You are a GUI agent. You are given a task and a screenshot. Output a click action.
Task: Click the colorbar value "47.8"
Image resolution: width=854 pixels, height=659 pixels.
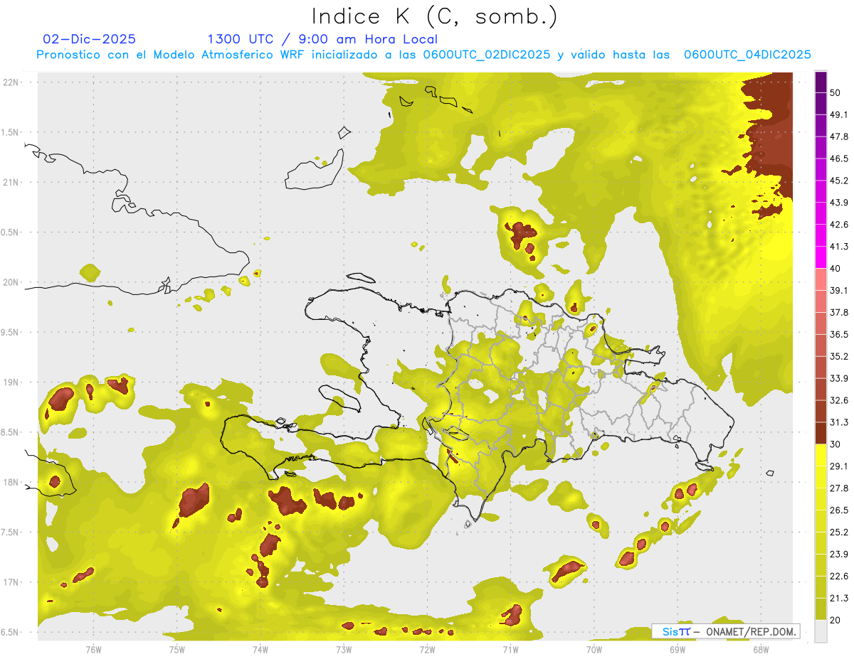coord(840,136)
